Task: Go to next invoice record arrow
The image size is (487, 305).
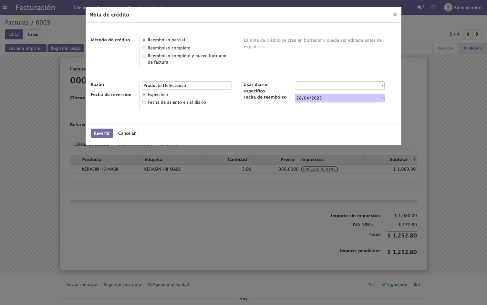Action: coord(477,34)
